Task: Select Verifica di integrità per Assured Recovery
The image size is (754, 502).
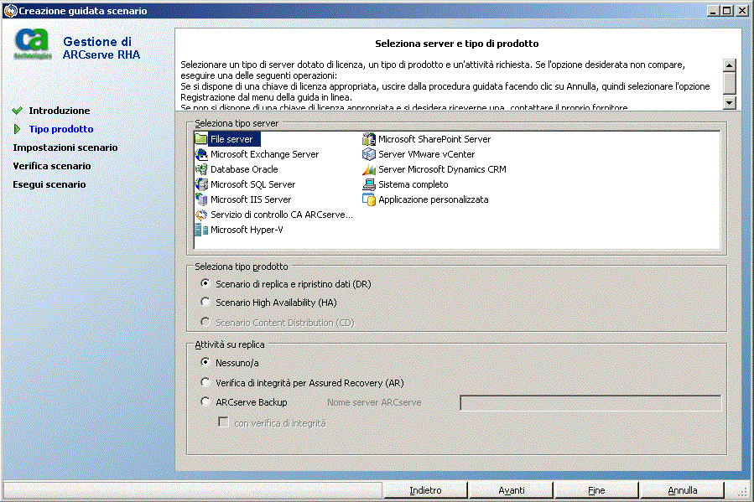Action: [x=205, y=382]
